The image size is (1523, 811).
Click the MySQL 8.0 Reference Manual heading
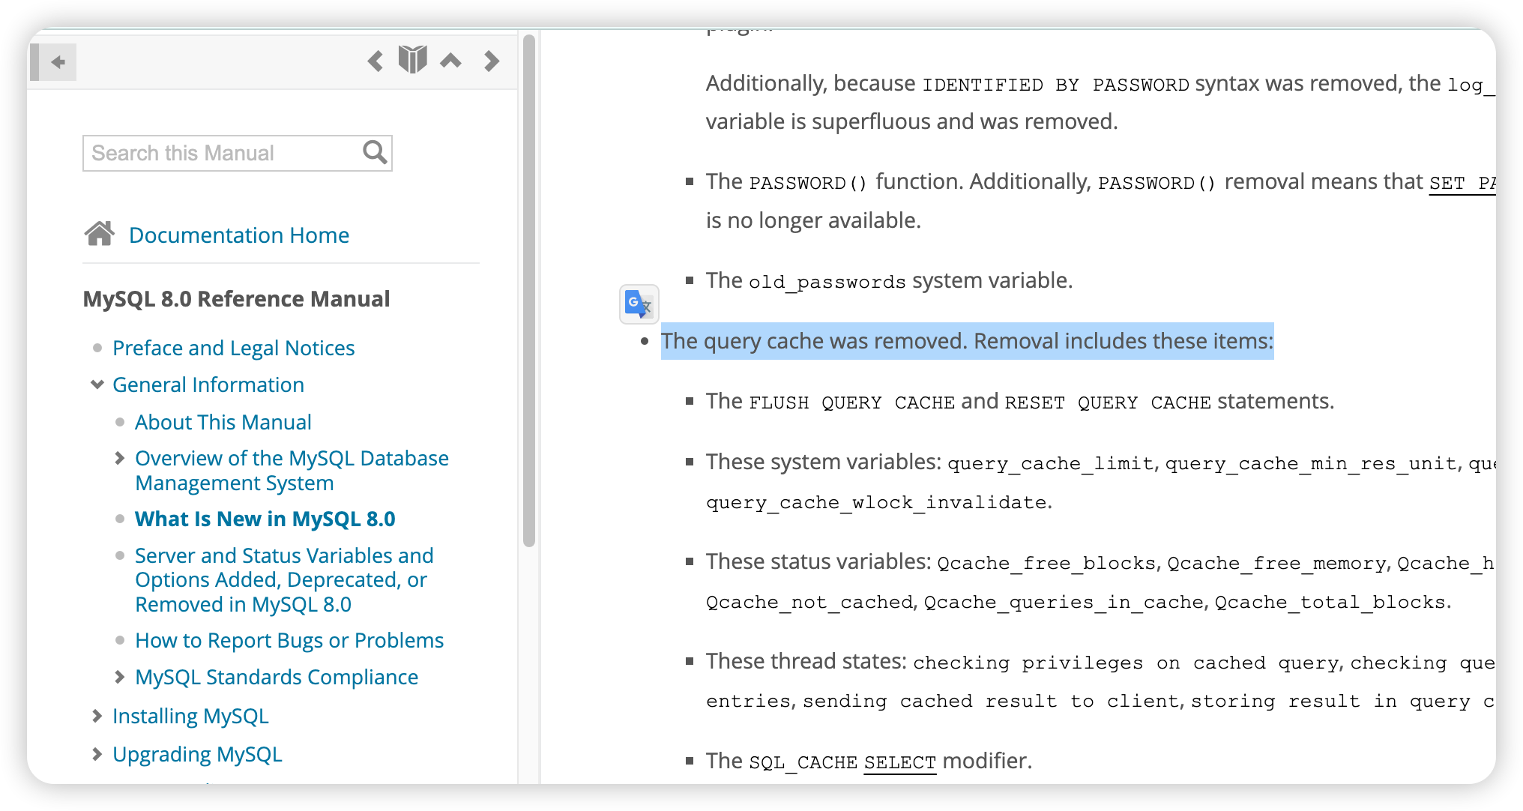236,298
